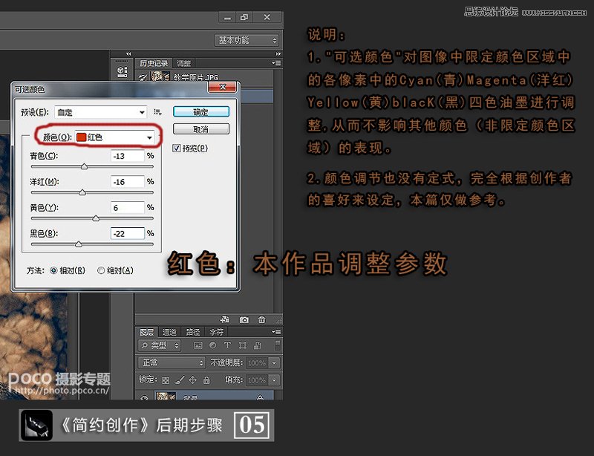Image resolution: width=594 pixels, height=456 pixels.
Task: Select the type layers filter icon
Action: (228, 346)
